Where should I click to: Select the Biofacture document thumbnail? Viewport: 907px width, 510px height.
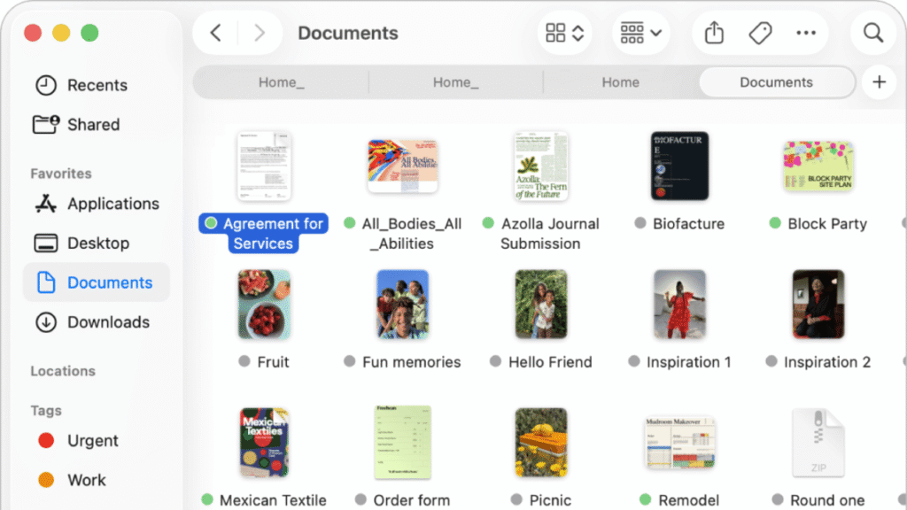click(679, 166)
